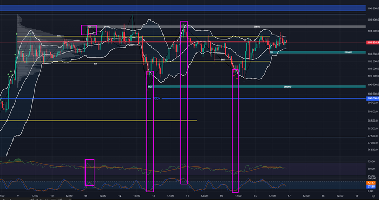Click the 100 900,0 price scale label

click(x=373, y=85)
